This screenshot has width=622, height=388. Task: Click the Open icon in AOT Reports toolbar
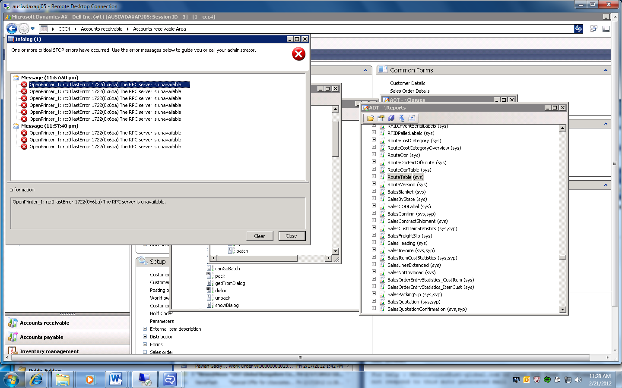(370, 118)
